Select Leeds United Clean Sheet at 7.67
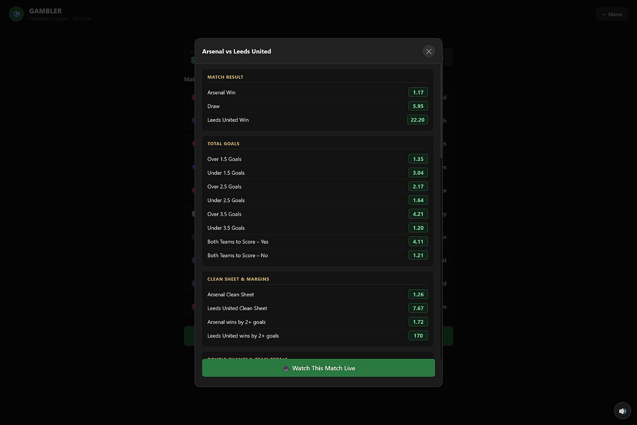 pos(418,308)
